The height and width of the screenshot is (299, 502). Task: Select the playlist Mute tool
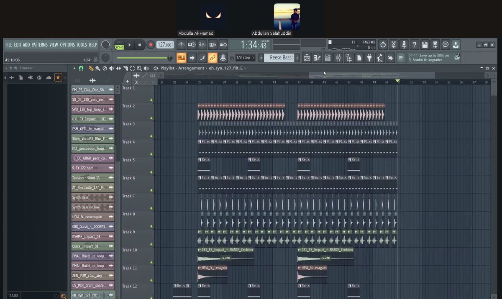coord(112,68)
